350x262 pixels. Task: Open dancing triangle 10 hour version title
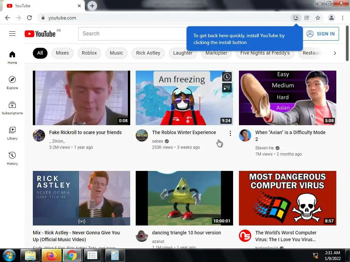click(x=186, y=233)
